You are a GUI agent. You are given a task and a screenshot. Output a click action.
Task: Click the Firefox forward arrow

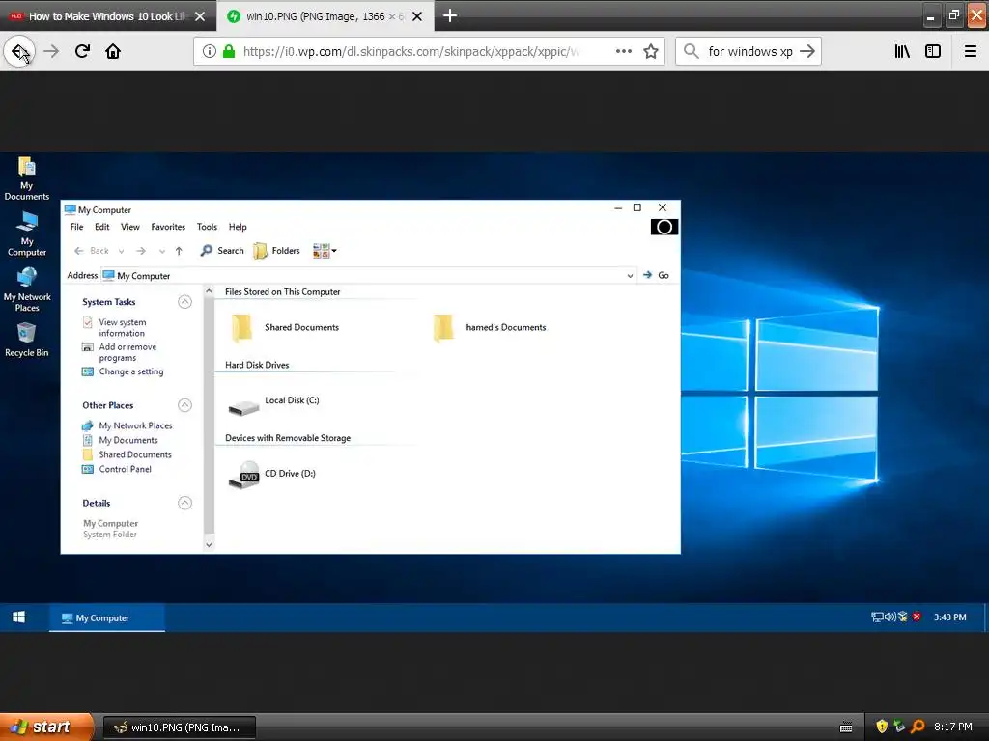point(51,51)
